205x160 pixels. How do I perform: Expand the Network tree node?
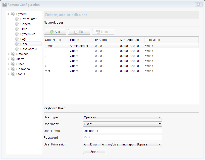8,54
